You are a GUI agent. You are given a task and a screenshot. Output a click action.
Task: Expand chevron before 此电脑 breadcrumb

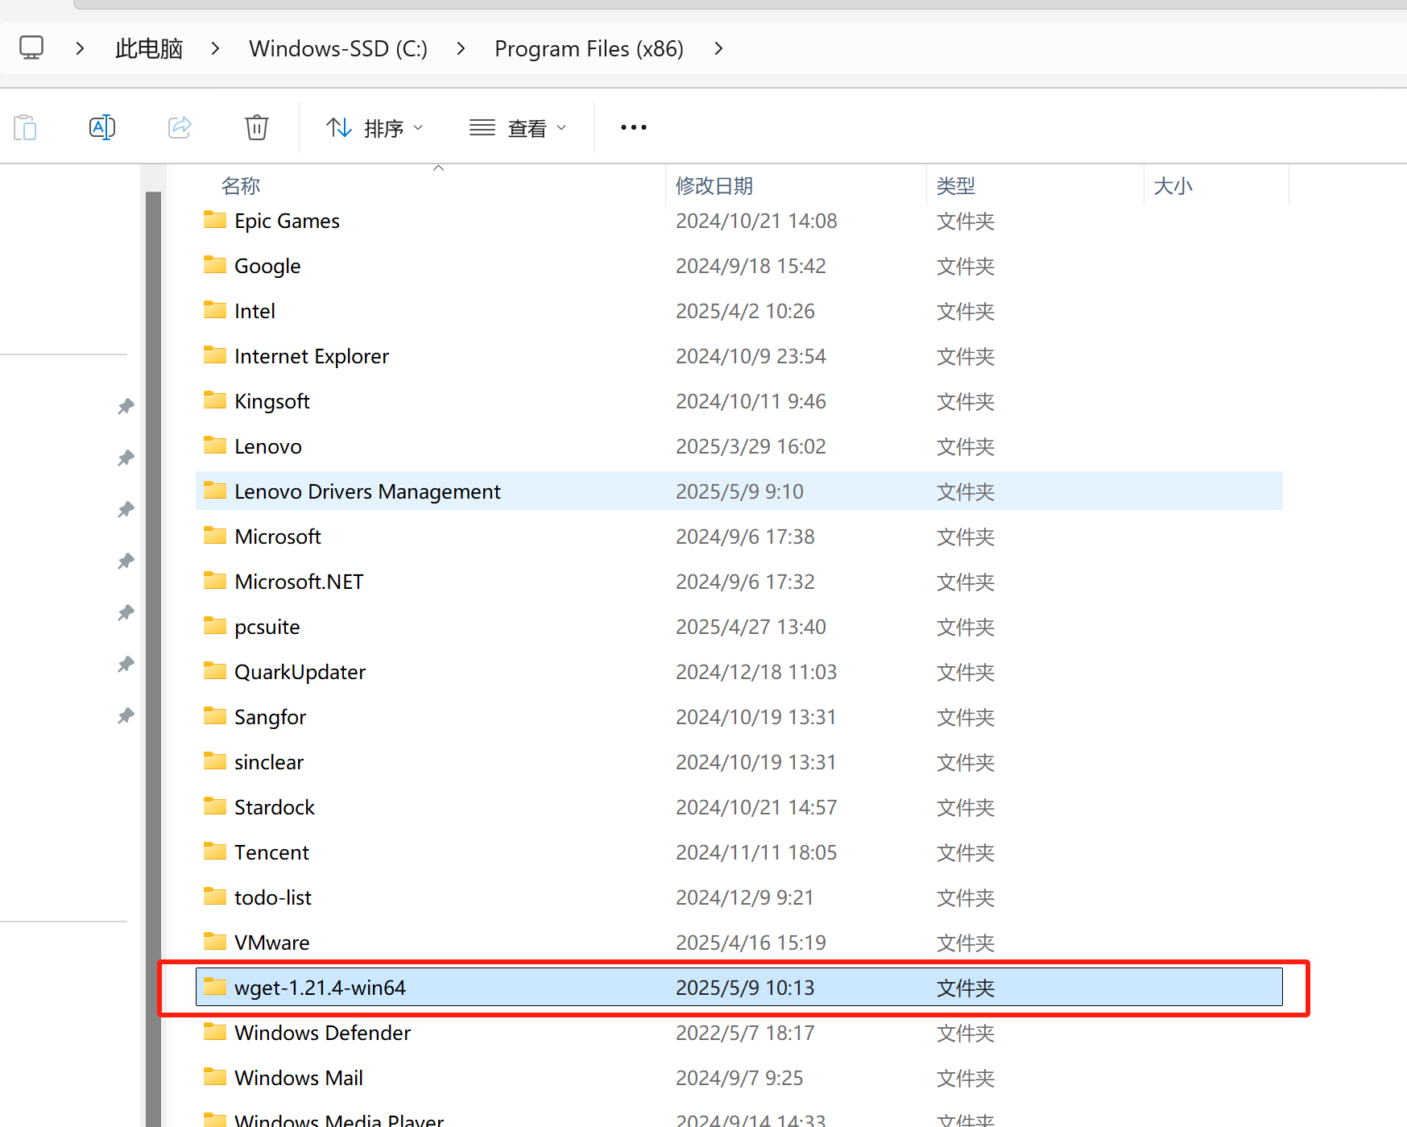tap(80, 48)
